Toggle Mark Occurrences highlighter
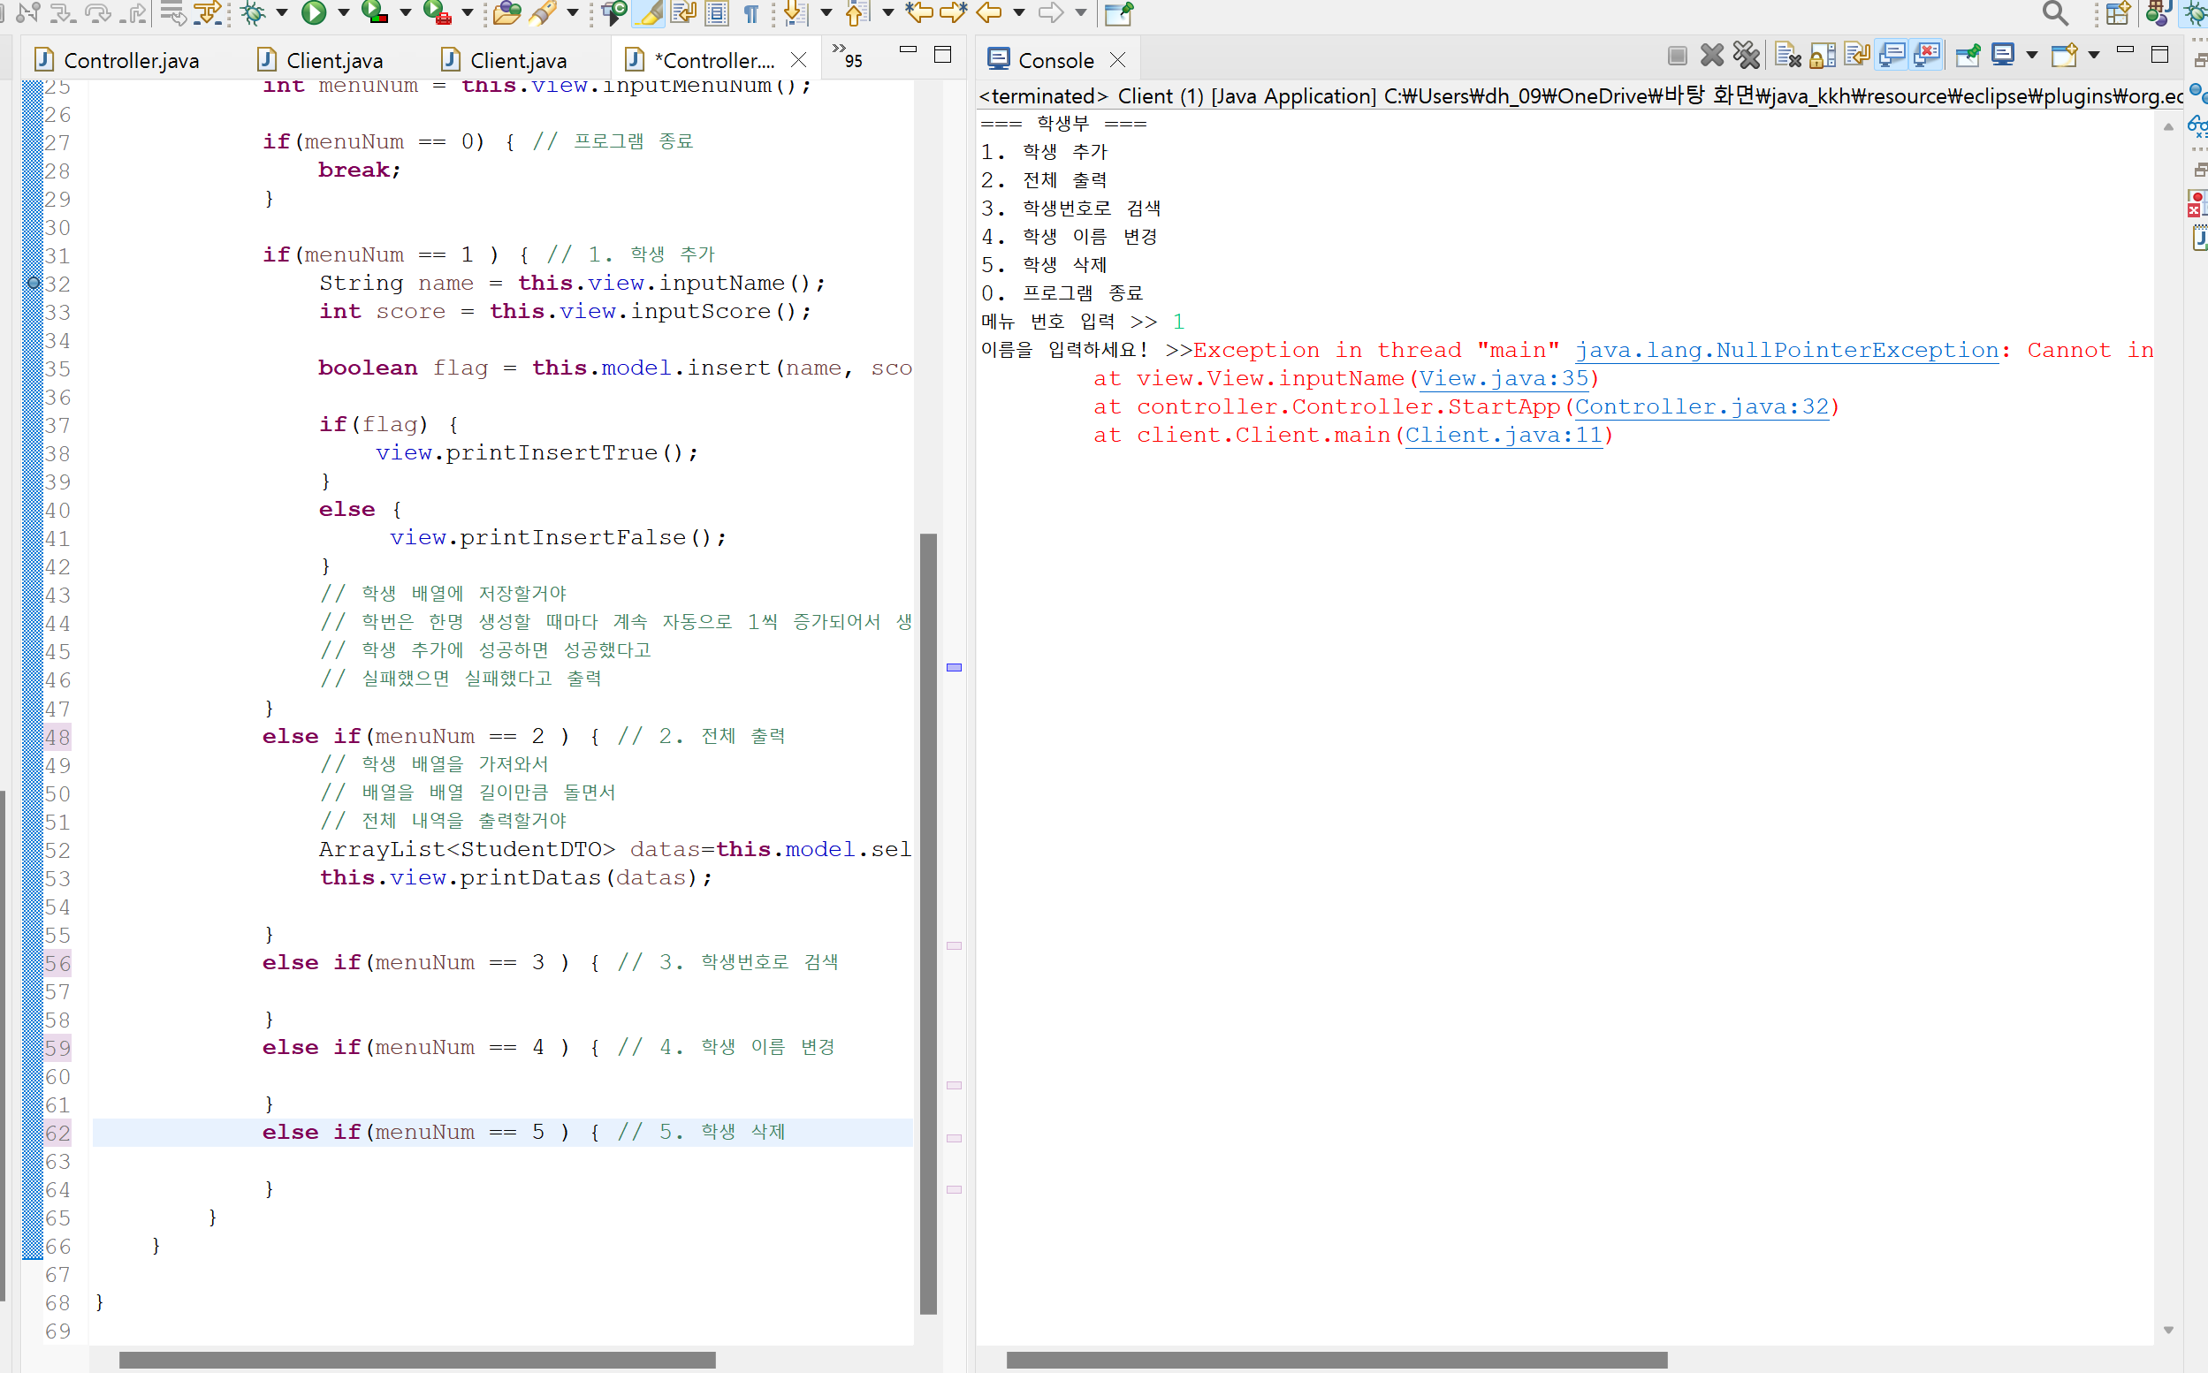 click(x=651, y=11)
